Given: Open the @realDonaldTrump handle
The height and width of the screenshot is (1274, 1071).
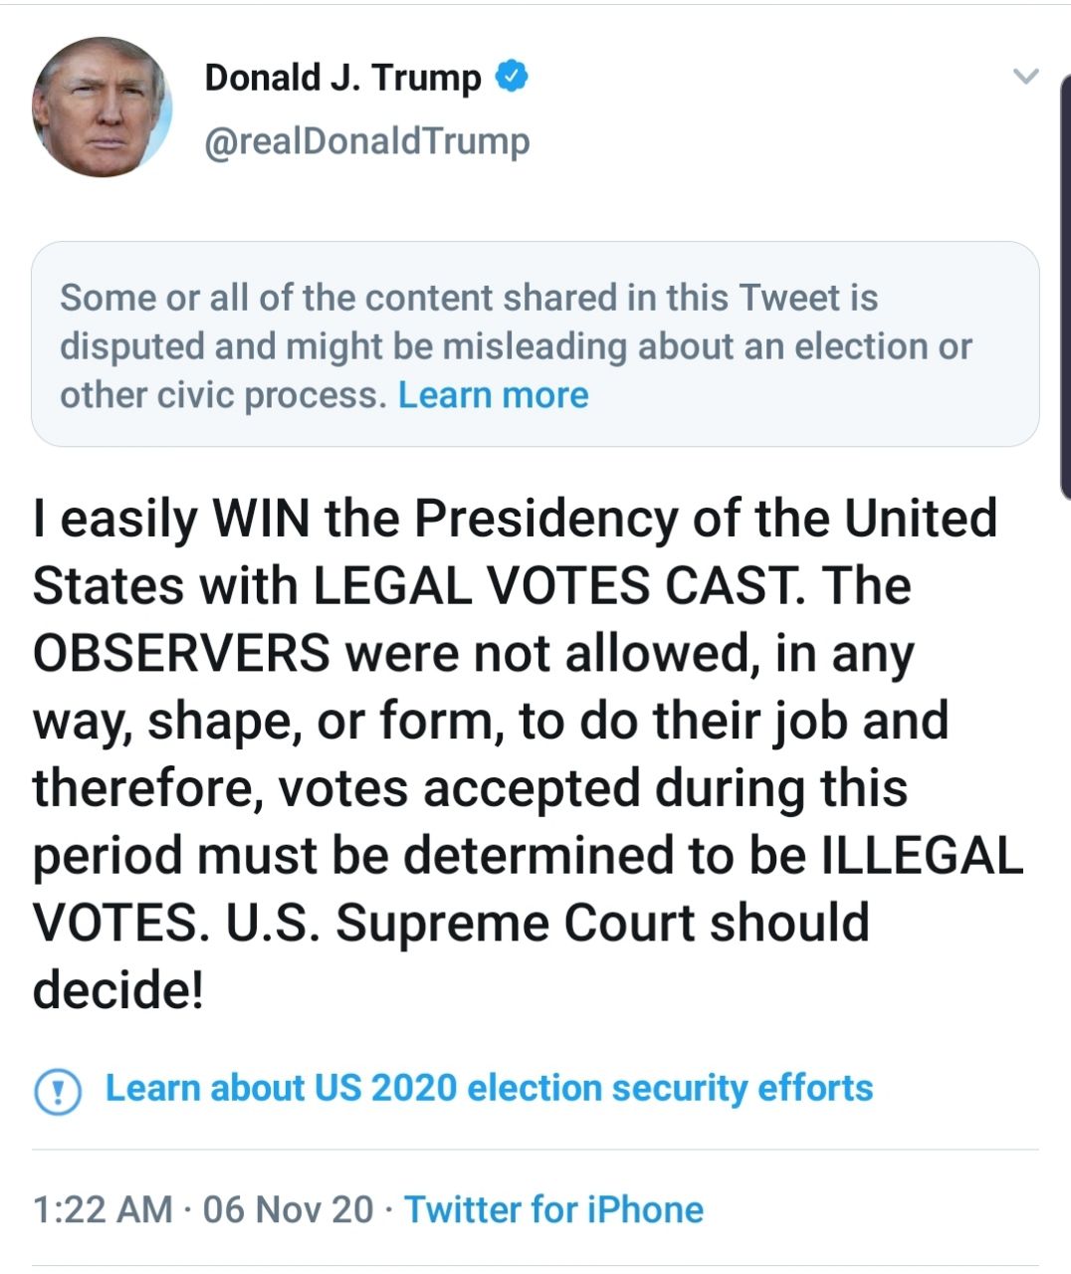Looking at the screenshot, I should click(x=366, y=141).
